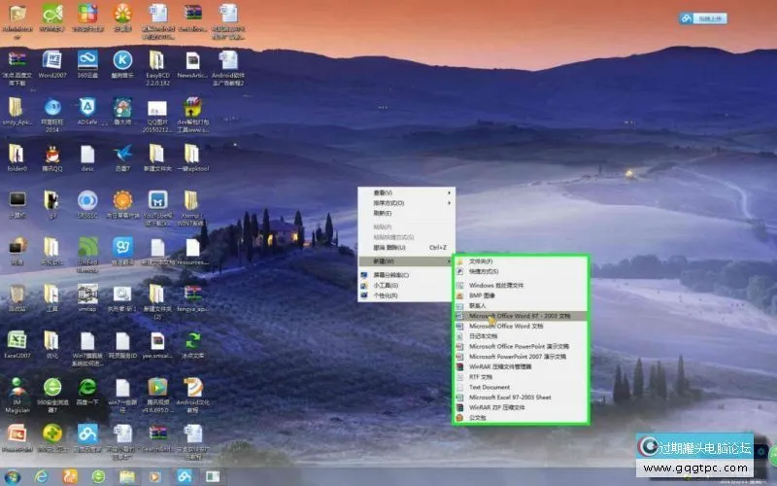
Task: Expand the 排序方式(O) submenu
Action: click(x=406, y=203)
